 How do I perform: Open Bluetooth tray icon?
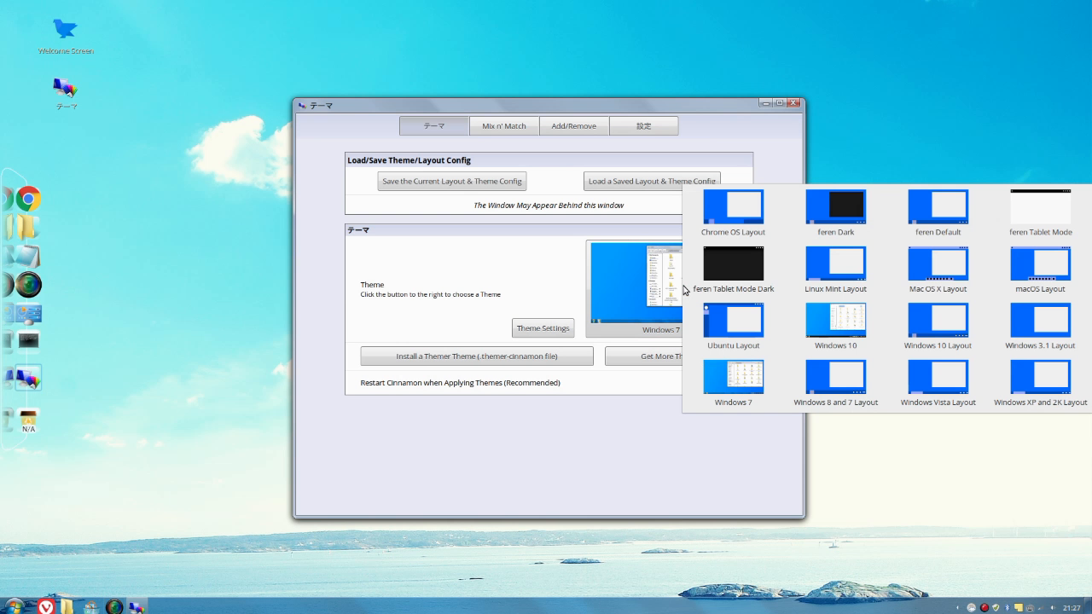pos(1007,607)
